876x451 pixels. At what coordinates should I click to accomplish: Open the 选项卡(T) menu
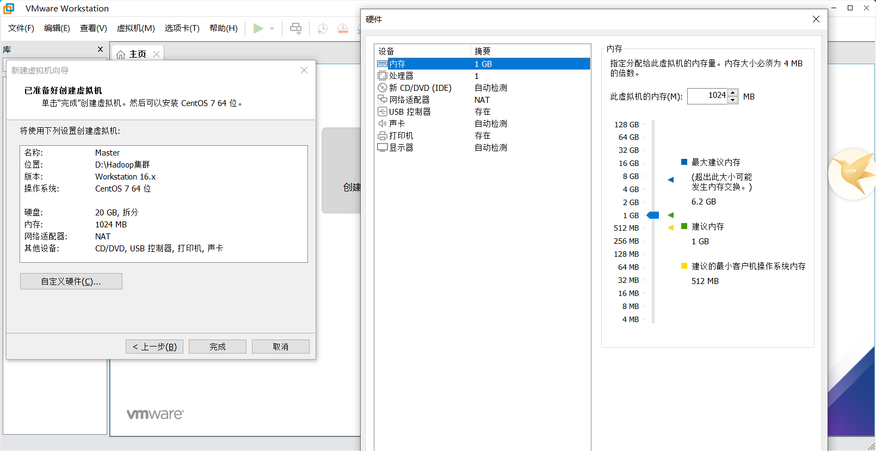(182, 28)
